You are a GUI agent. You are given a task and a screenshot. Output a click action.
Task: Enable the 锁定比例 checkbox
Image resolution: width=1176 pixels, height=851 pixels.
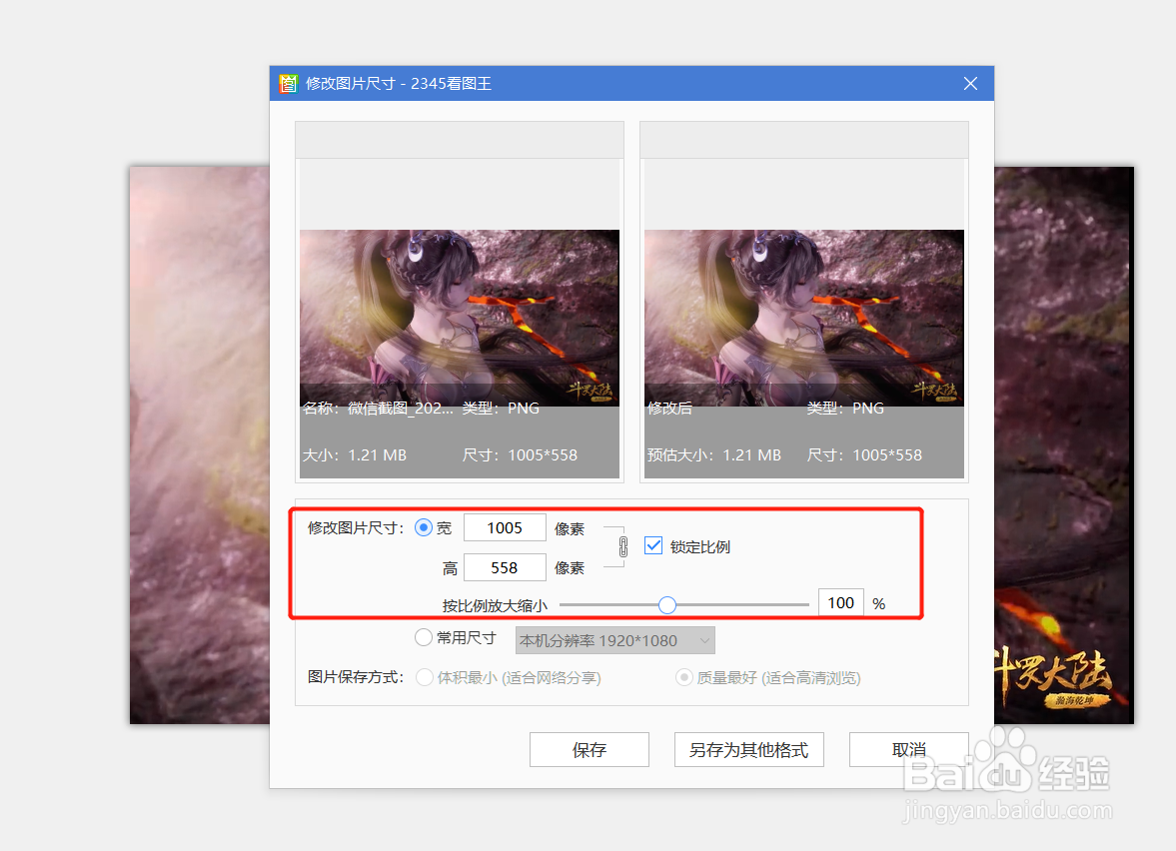coord(653,546)
